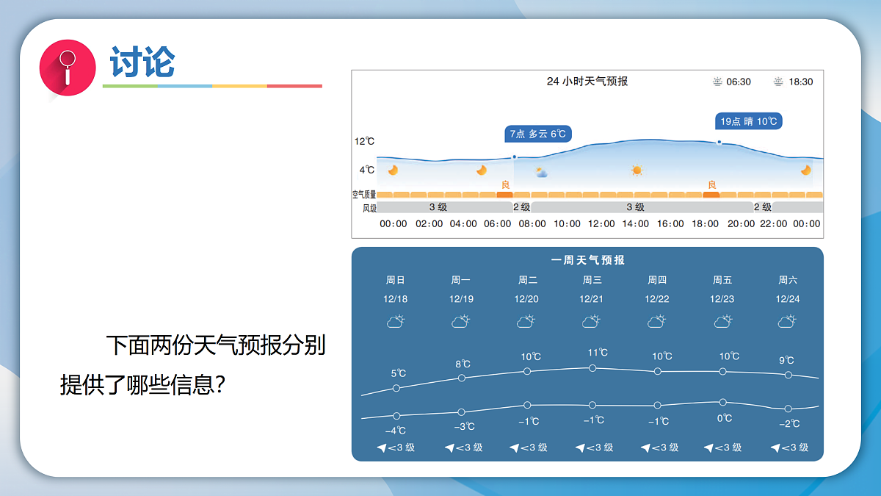Click the weather icon under 周五 12/23
This screenshot has height=496, width=881.
click(x=722, y=321)
